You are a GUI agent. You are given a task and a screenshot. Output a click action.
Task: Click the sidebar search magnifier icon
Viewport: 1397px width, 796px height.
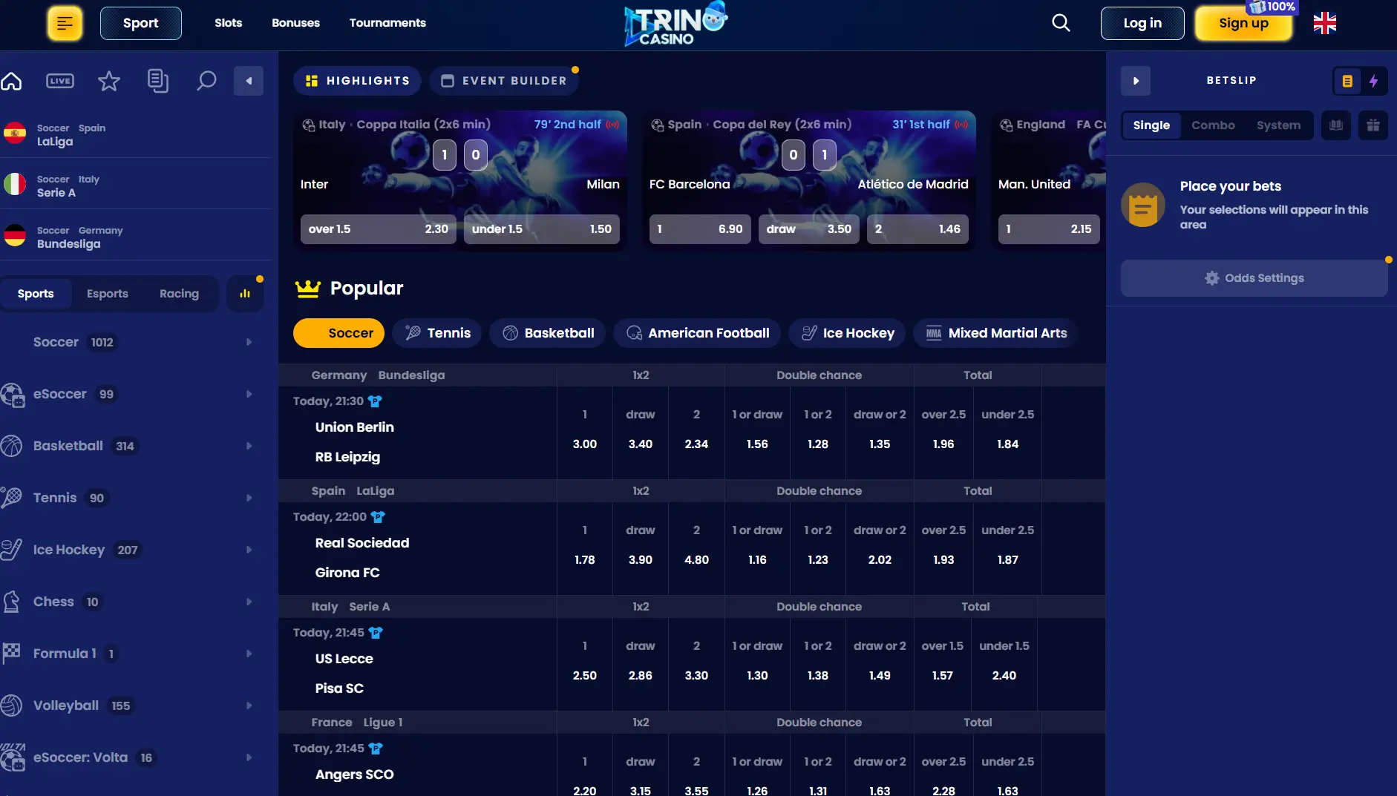coord(206,81)
